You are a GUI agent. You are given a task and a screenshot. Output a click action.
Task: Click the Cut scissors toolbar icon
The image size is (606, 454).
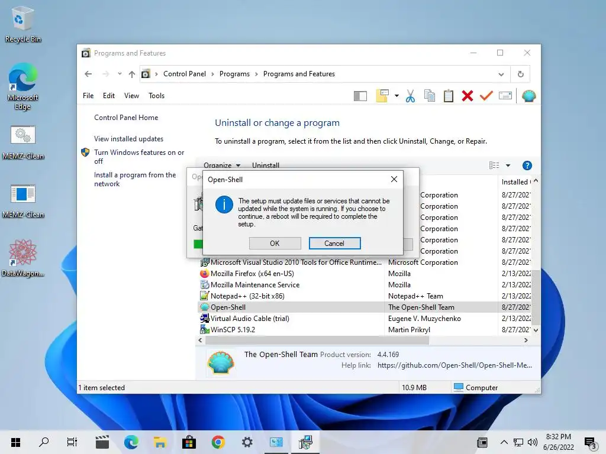click(x=411, y=96)
